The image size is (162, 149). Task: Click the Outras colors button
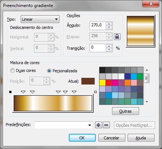pyautogui.click(x=125, y=111)
